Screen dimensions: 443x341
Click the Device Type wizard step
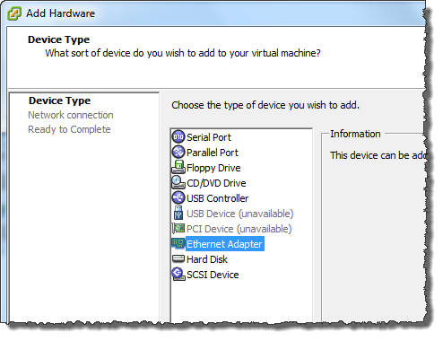point(59,101)
